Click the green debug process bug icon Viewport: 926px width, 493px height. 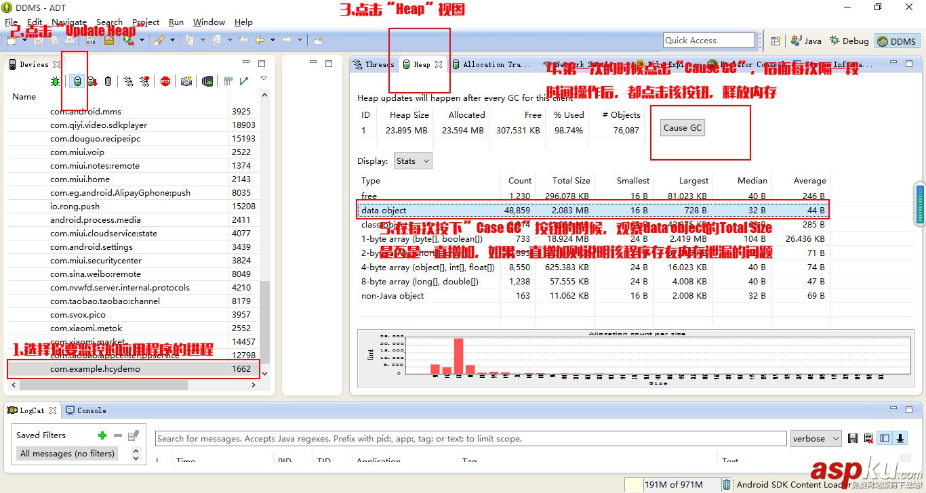point(56,81)
